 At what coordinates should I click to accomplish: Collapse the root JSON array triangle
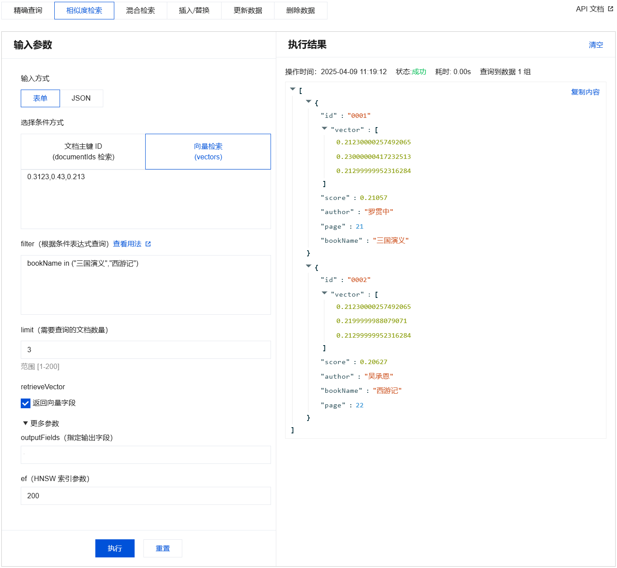[293, 89]
